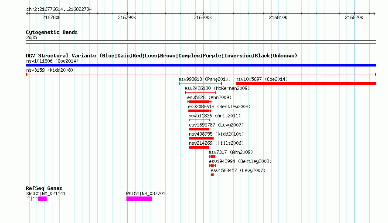Click the red esv1695787 variant bar
The image size is (388, 223).
tap(199, 129)
